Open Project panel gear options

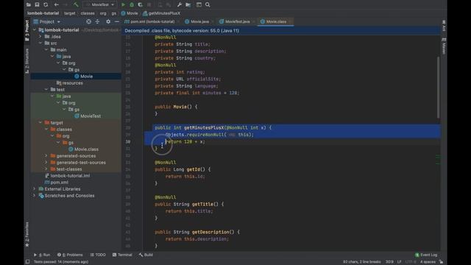point(108,21)
